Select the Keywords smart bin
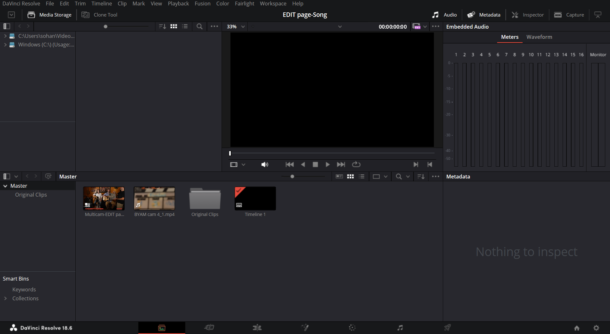 (x=24, y=289)
